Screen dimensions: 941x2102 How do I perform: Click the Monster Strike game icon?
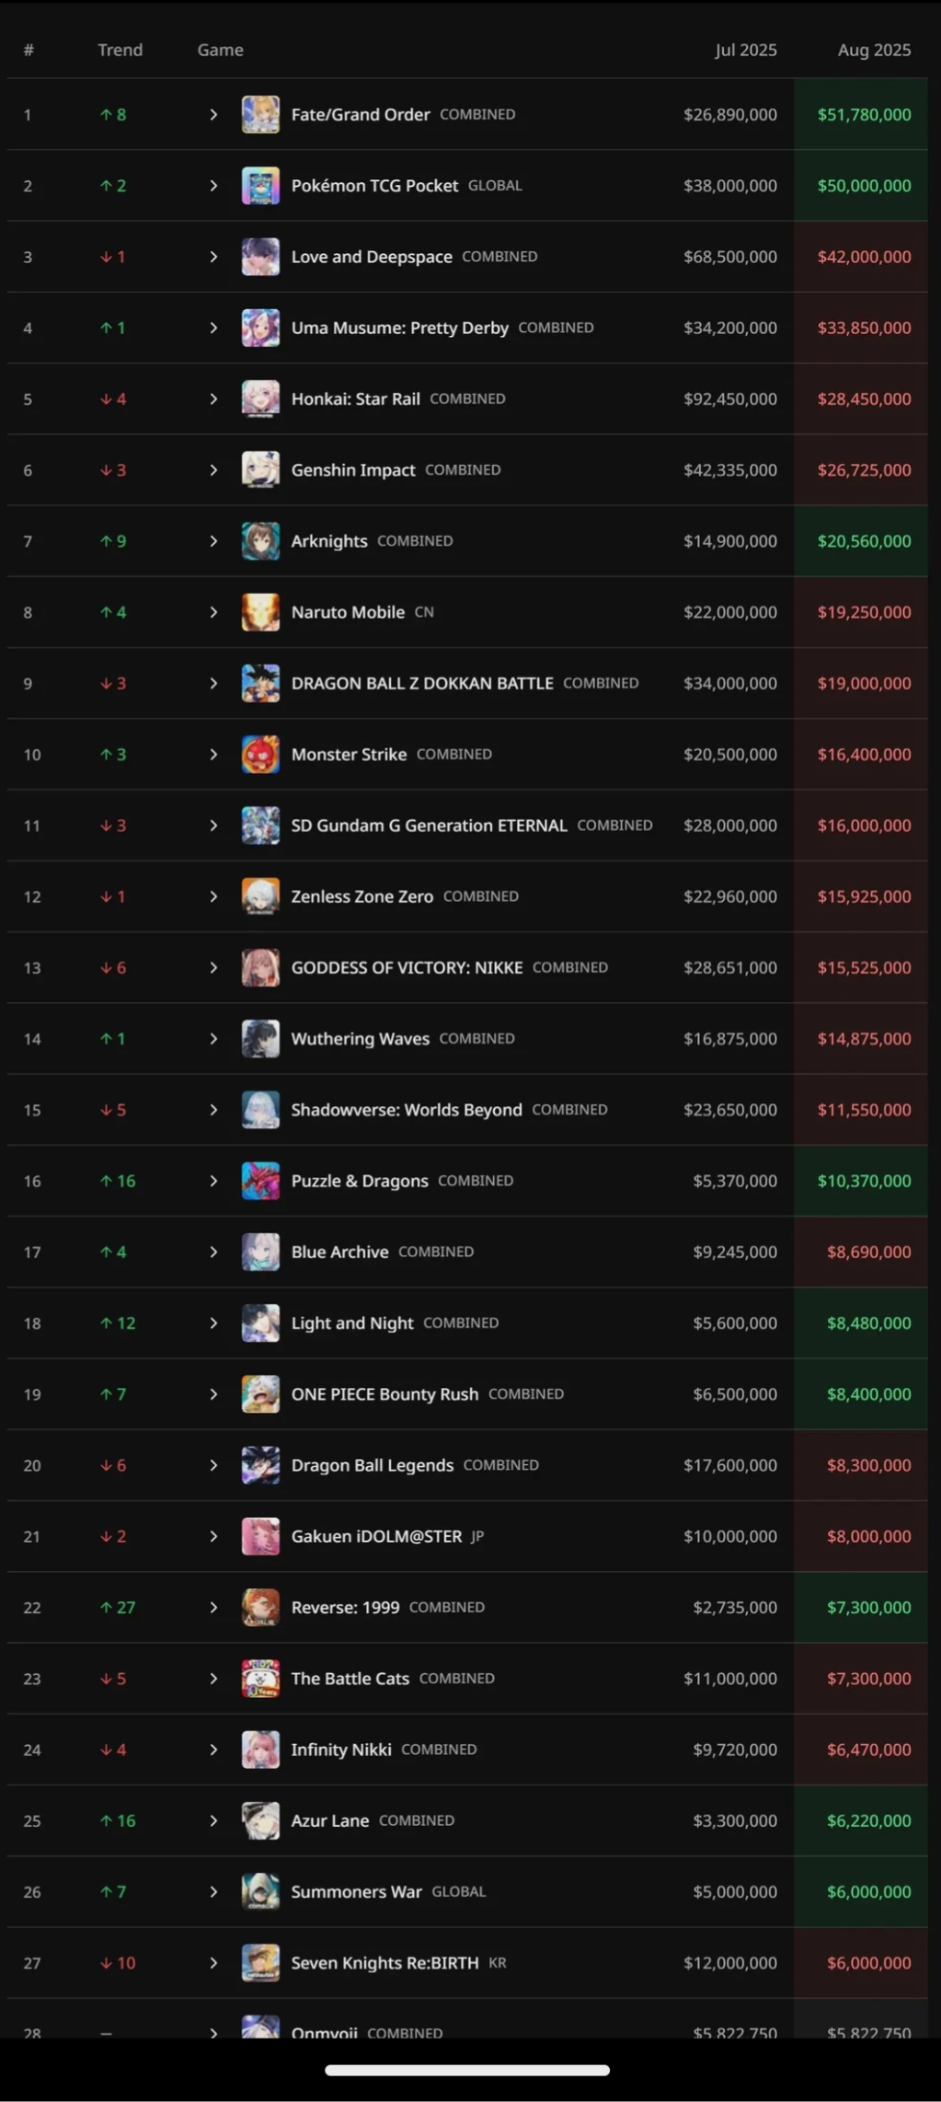(x=260, y=755)
